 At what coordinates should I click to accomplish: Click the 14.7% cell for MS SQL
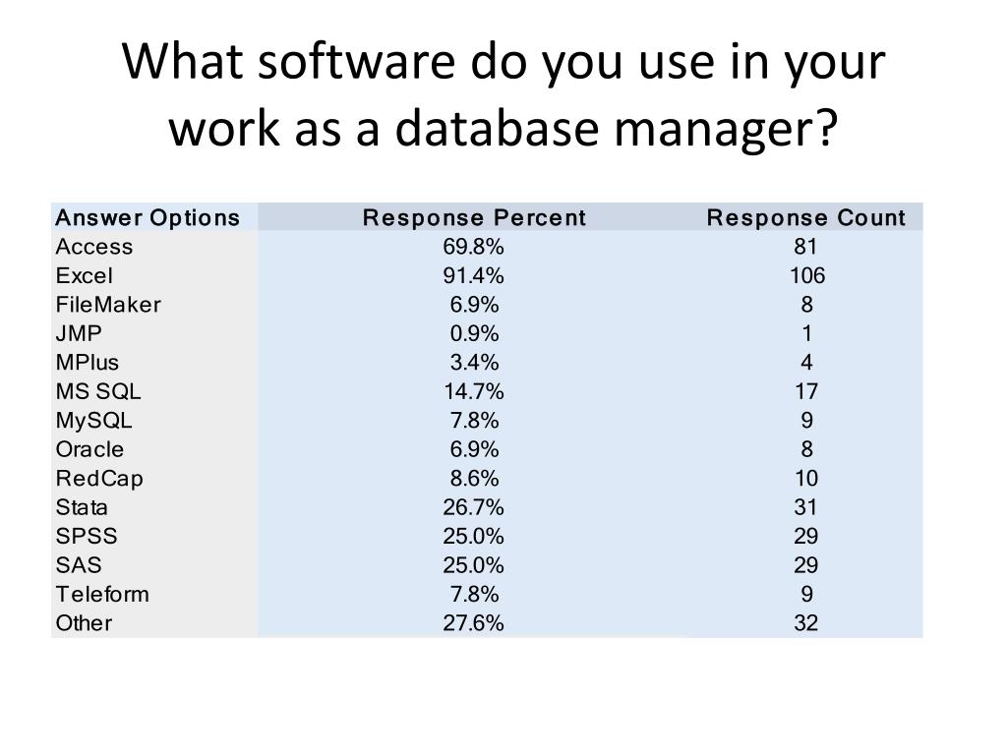[473, 391]
